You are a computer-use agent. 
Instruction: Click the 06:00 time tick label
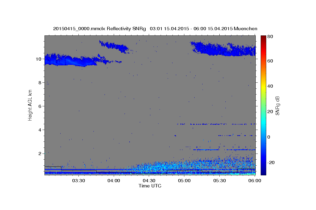tap(254, 181)
